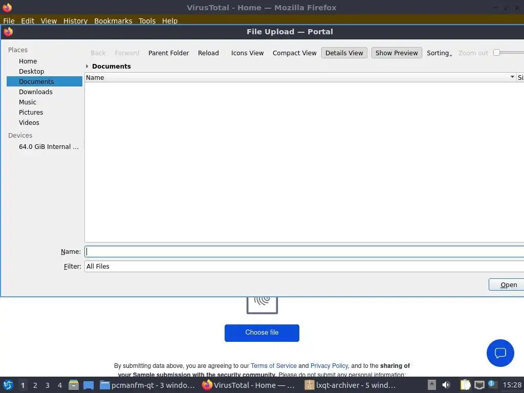The height and width of the screenshot is (393, 524).
Task: Open the file manager quick launch icon
Action: [74, 385]
